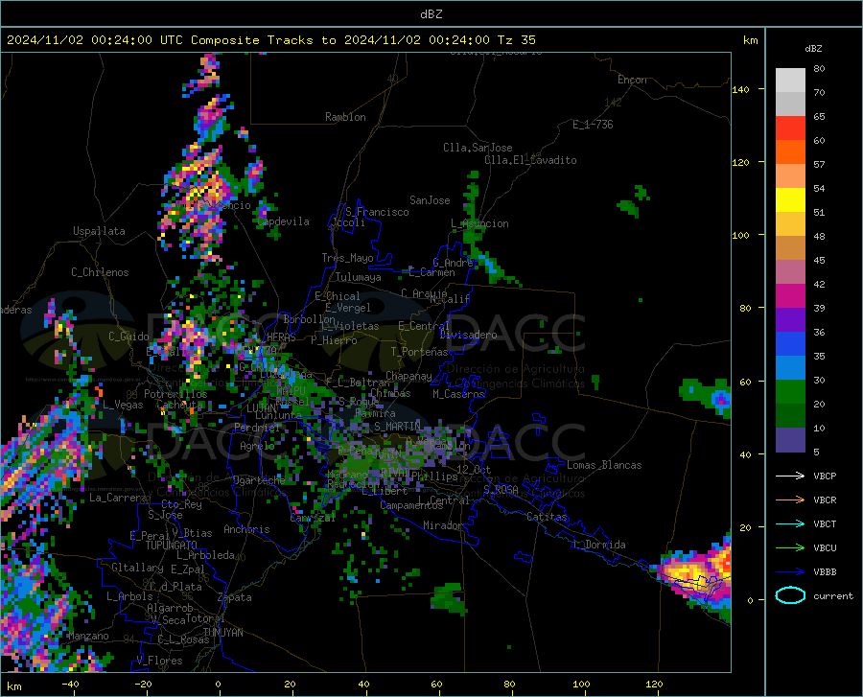The image size is (863, 697).
Task: Click the 'TUPUNGATO' place label
Action: point(172,546)
